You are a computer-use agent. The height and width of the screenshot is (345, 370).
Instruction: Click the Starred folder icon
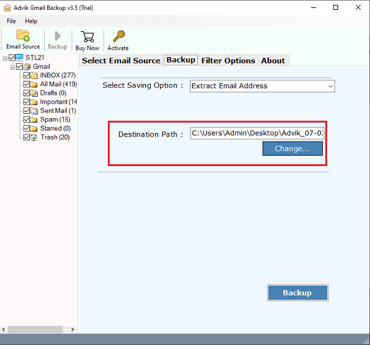coord(34,129)
